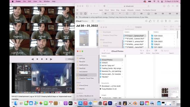This screenshot has width=190, height=107.
Task: Click the Spotlight search icon in menu bar
Action: pos(158,1)
